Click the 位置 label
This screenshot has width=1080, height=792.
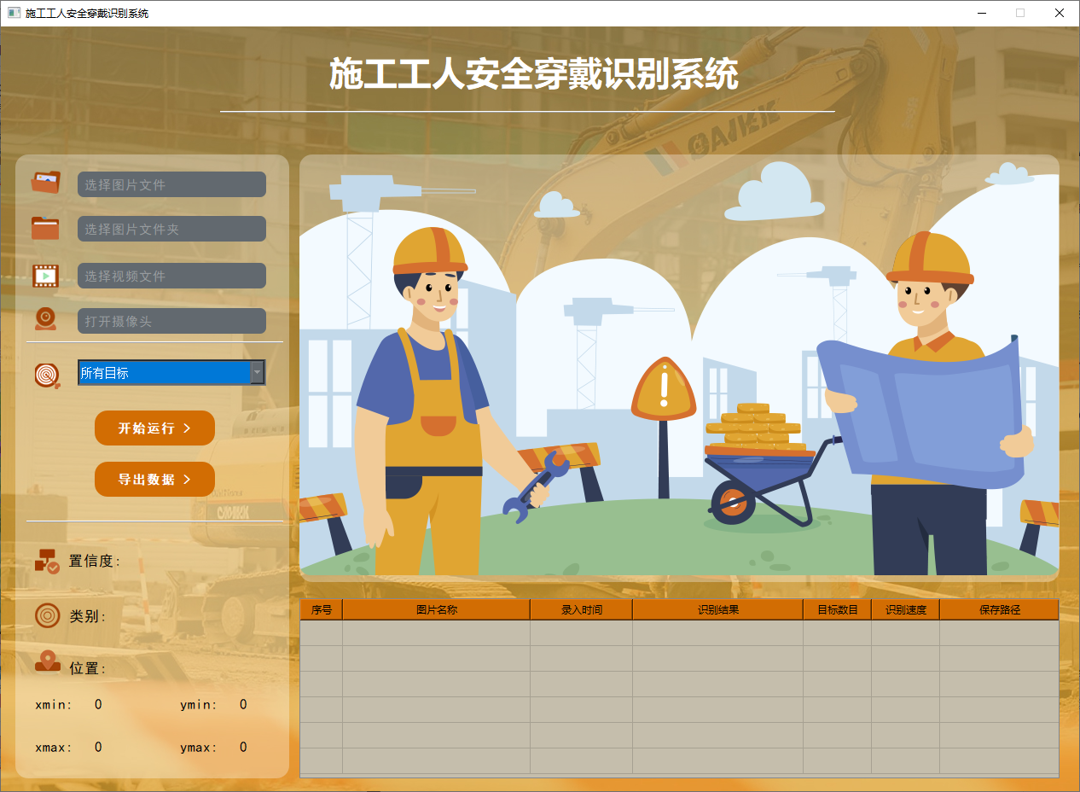pyautogui.click(x=88, y=668)
